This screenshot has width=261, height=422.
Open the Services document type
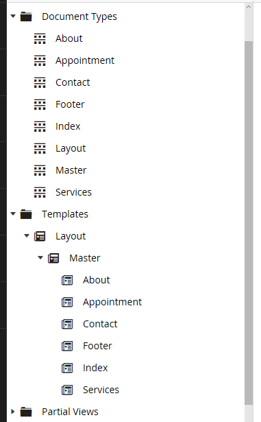click(x=73, y=192)
